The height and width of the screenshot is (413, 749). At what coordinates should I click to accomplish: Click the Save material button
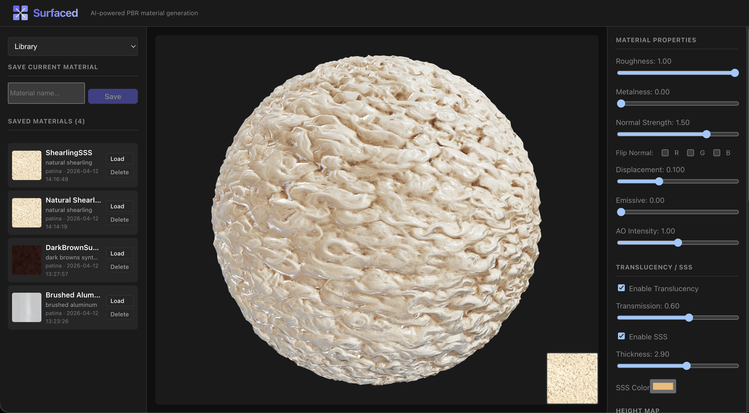click(113, 96)
